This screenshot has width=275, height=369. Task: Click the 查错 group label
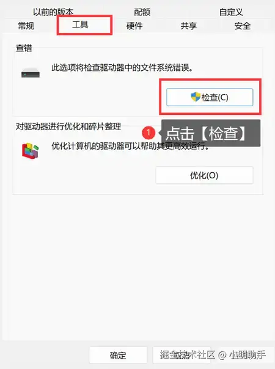pos(24,48)
